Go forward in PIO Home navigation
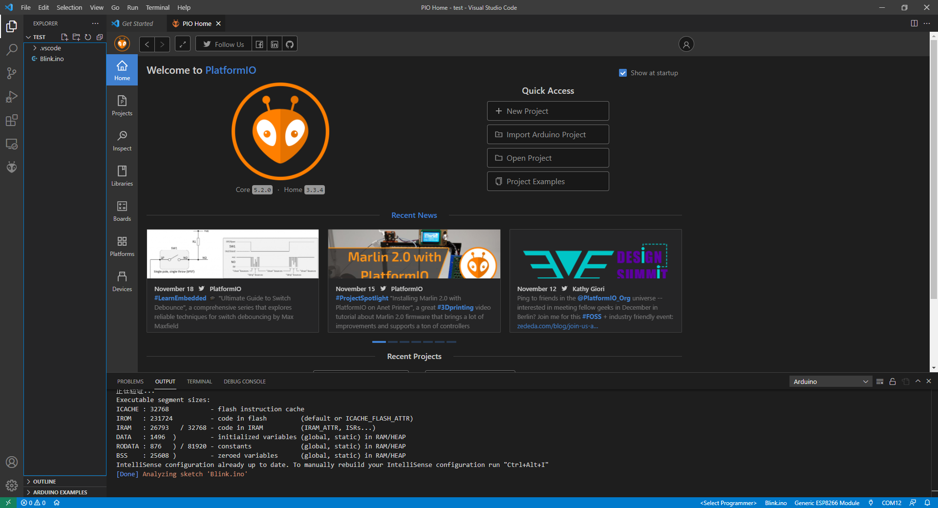Viewport: 938px width, 508px height. 162,44
